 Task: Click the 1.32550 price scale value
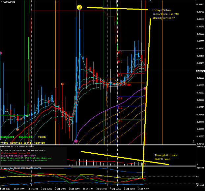[201, 136]
